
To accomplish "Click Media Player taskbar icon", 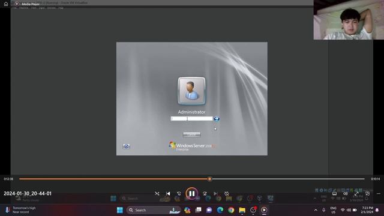I will [x=264, y=210].
